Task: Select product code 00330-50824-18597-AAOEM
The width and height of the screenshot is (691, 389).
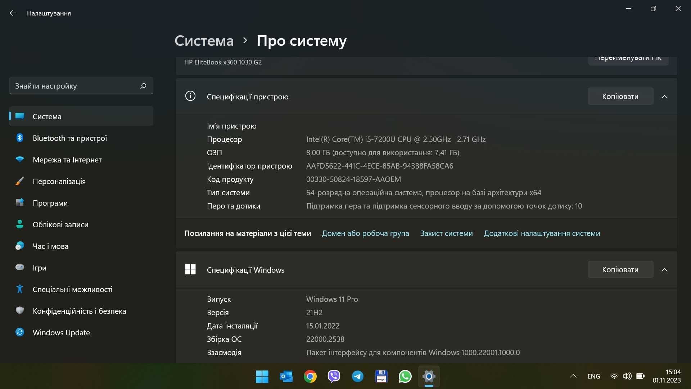Action: [353, 179]
